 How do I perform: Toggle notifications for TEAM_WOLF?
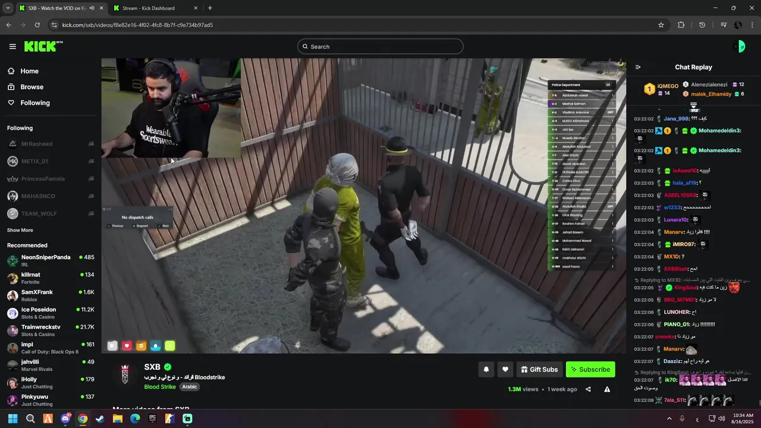pyautogui.click(x=91, y=213)
